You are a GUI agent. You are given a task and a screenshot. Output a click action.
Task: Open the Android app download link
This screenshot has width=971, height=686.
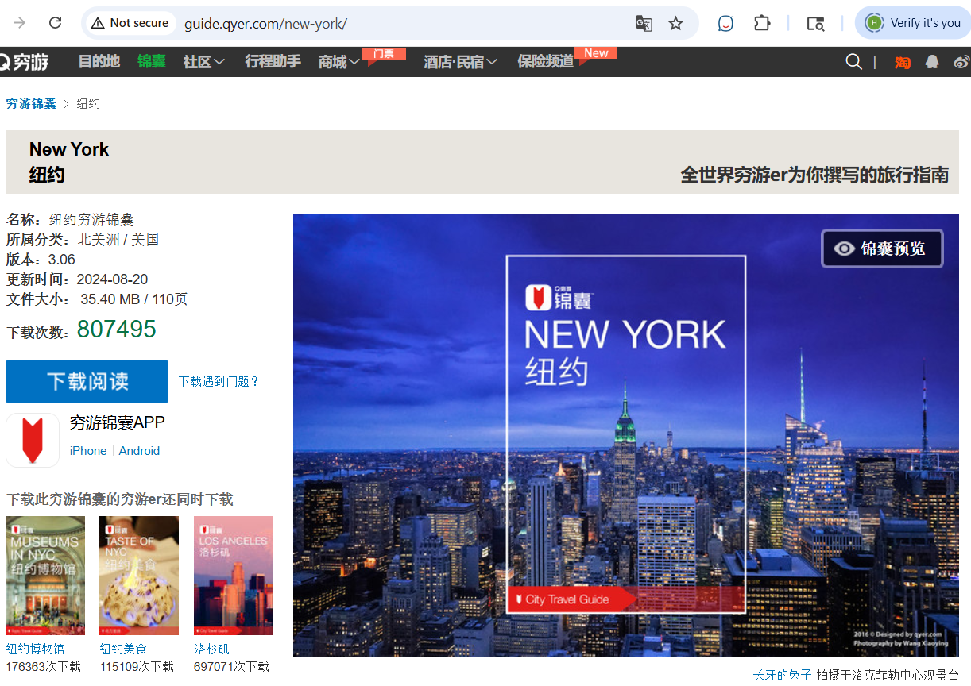[139, 451]
